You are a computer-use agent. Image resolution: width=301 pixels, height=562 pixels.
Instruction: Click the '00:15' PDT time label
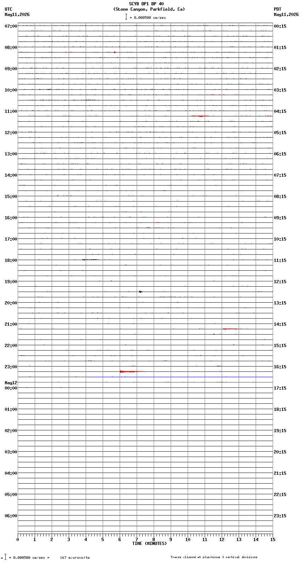coord(280,26)
